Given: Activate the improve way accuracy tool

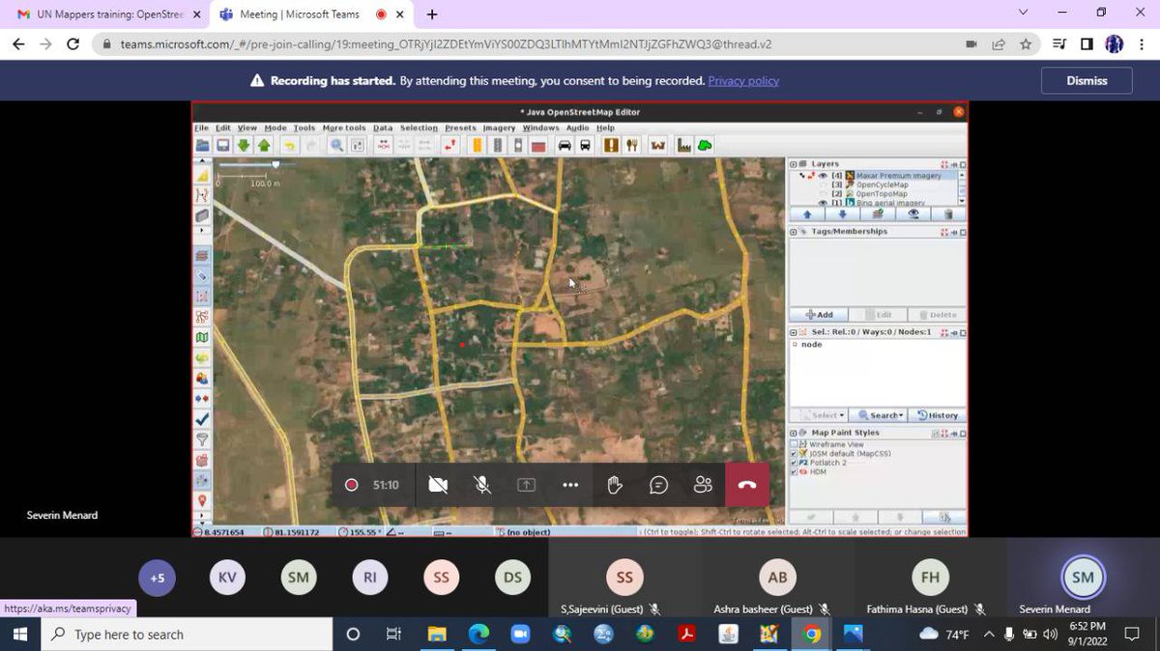Looking at the screenshot, I should [202, 195].
